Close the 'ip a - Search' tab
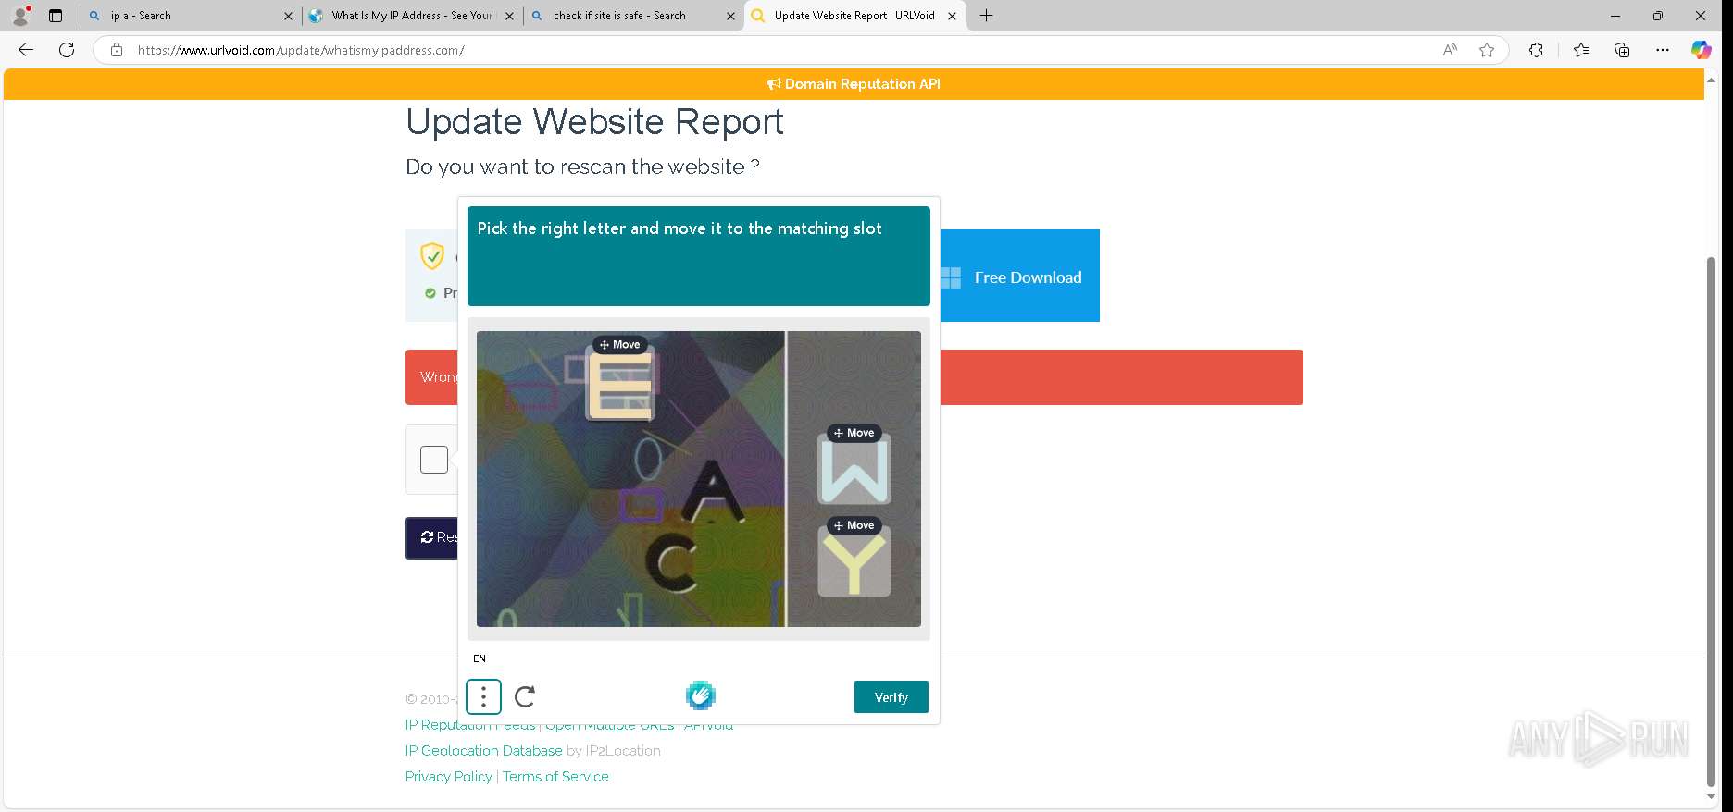 (288, 16)
